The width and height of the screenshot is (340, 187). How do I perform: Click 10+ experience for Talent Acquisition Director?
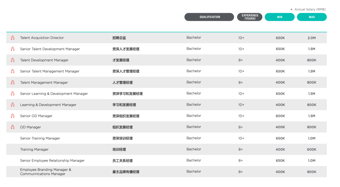click(241, 38)
